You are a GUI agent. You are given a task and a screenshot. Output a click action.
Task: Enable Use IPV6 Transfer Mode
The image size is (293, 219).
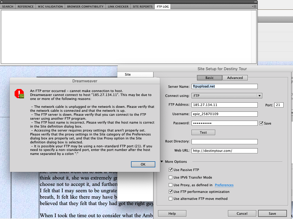tap(171, 177)
